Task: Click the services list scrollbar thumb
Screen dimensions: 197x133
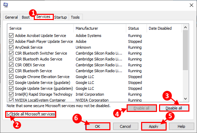Action: [185, 50]
